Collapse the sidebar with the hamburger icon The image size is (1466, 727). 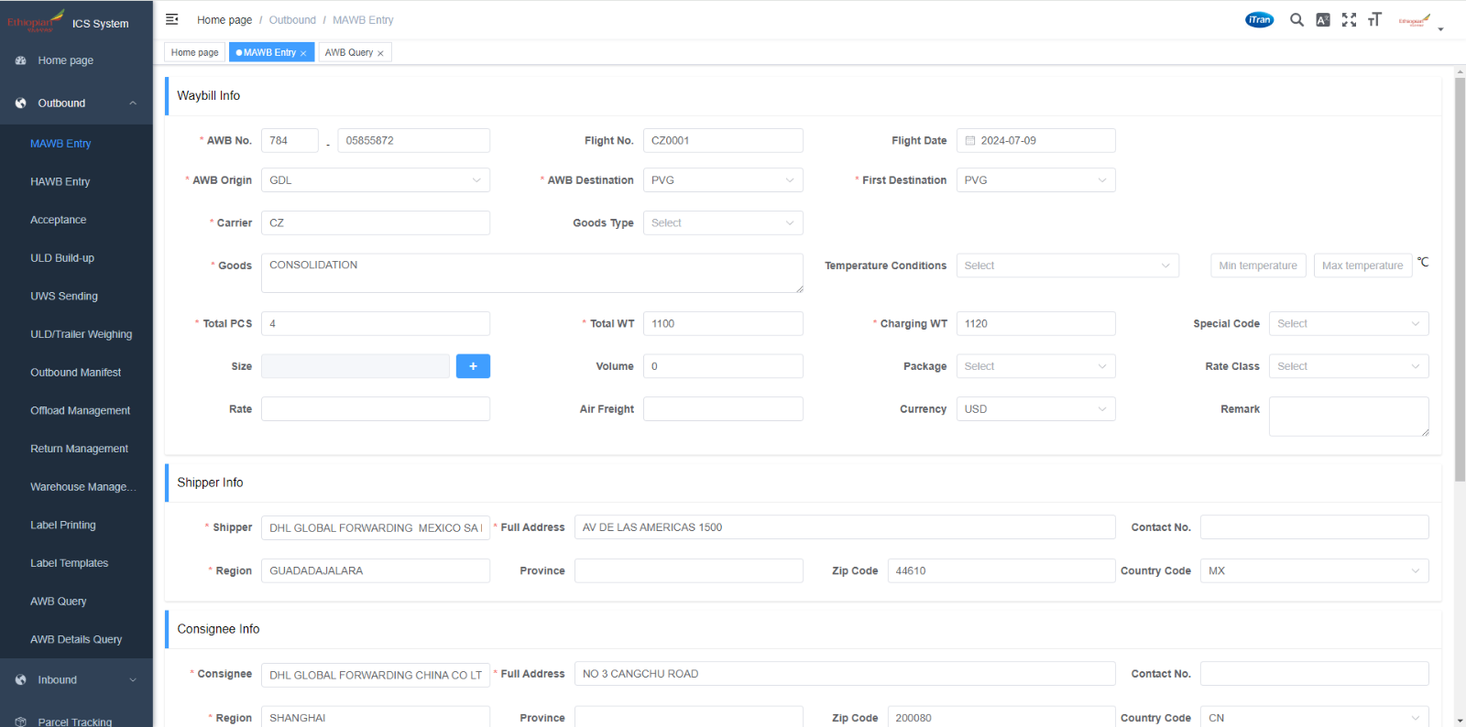[x=171, y=19]
